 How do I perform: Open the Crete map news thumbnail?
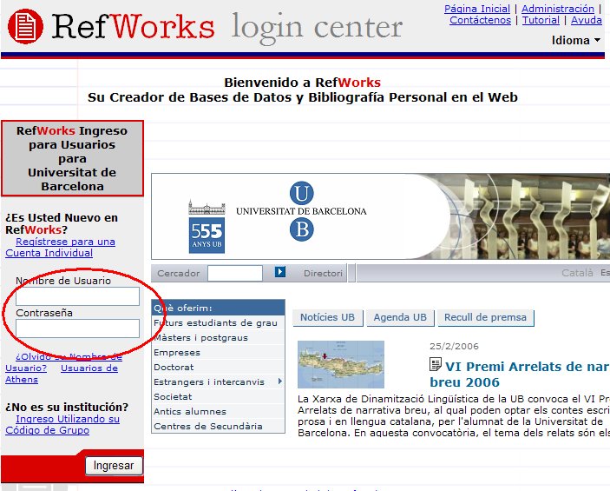[341, 364]
